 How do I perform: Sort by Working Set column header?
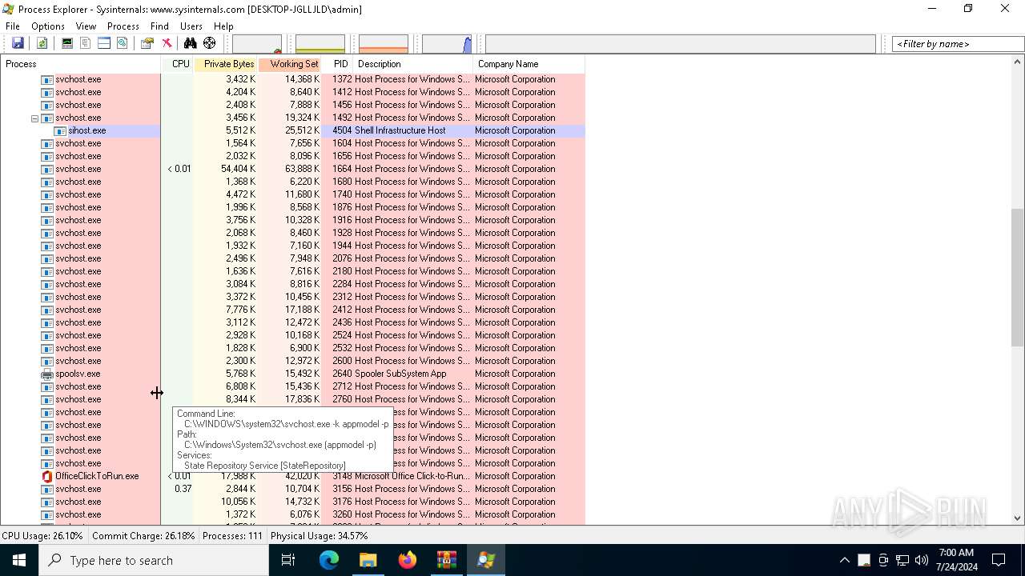pos(290,64)
